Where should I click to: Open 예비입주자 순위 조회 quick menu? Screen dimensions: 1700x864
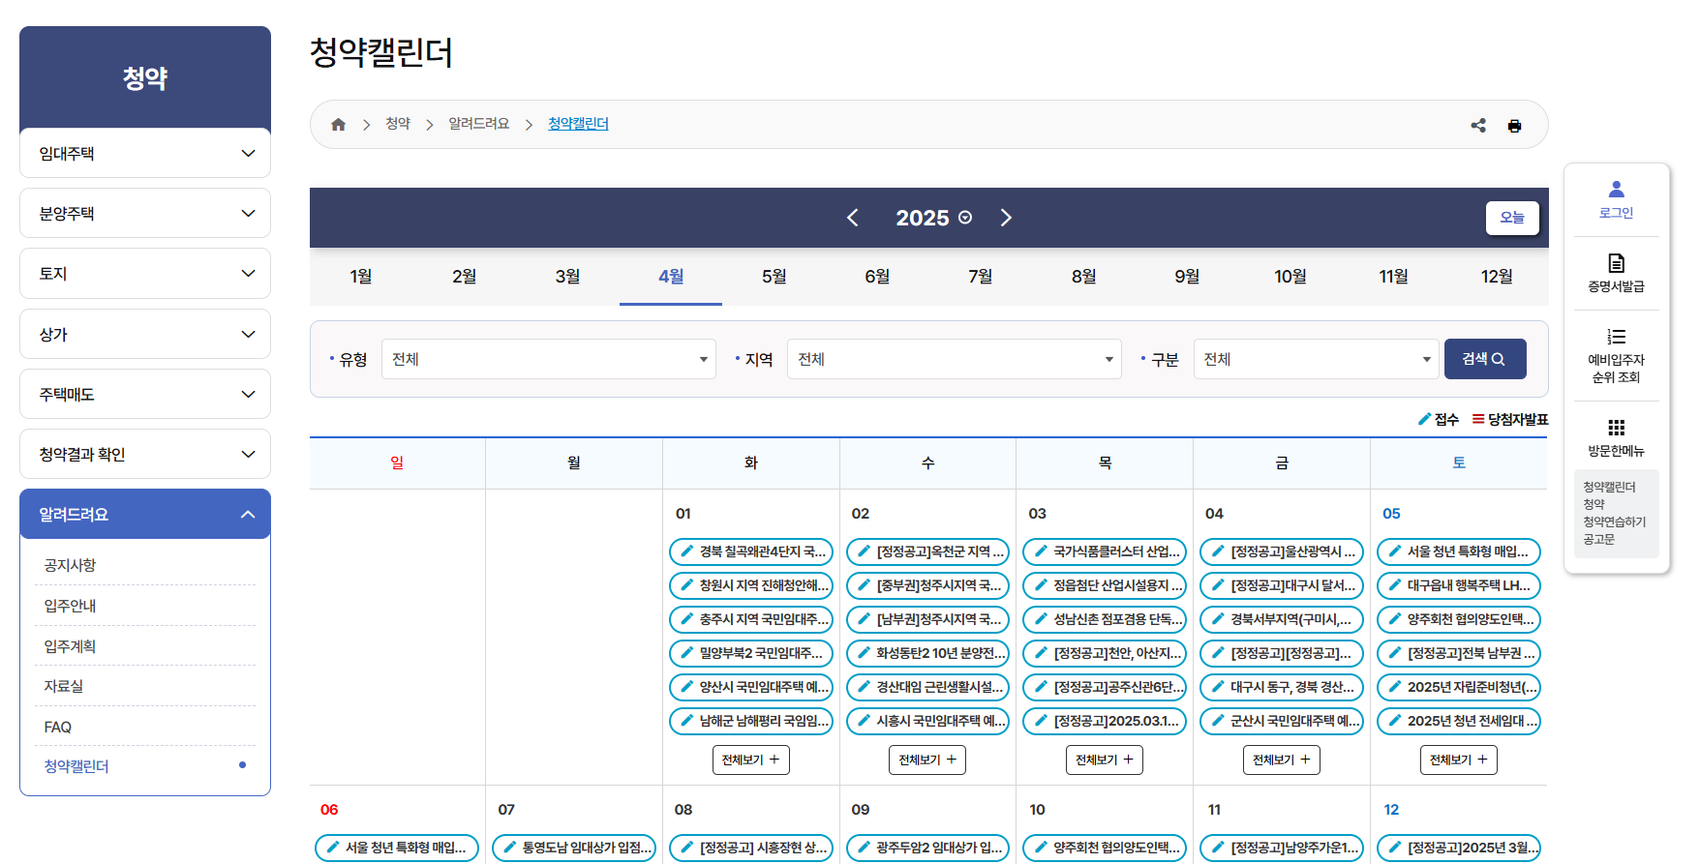tap(1616, 356)
